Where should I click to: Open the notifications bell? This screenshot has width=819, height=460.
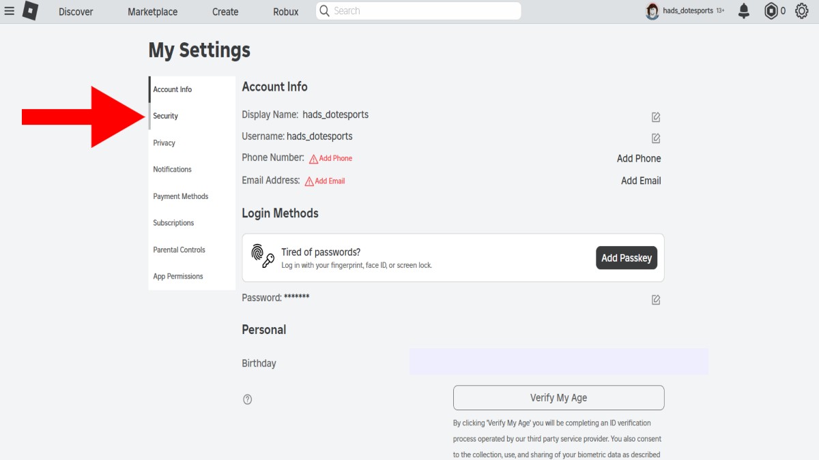coord(744,11)
